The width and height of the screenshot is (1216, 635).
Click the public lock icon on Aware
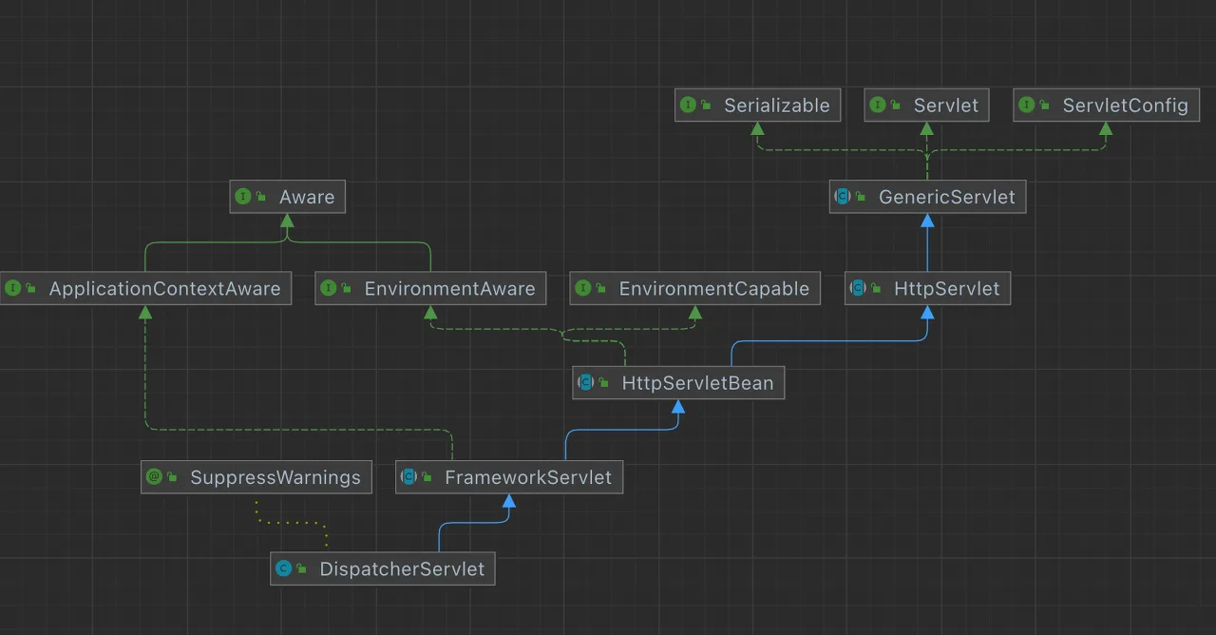tap(261, 197)
